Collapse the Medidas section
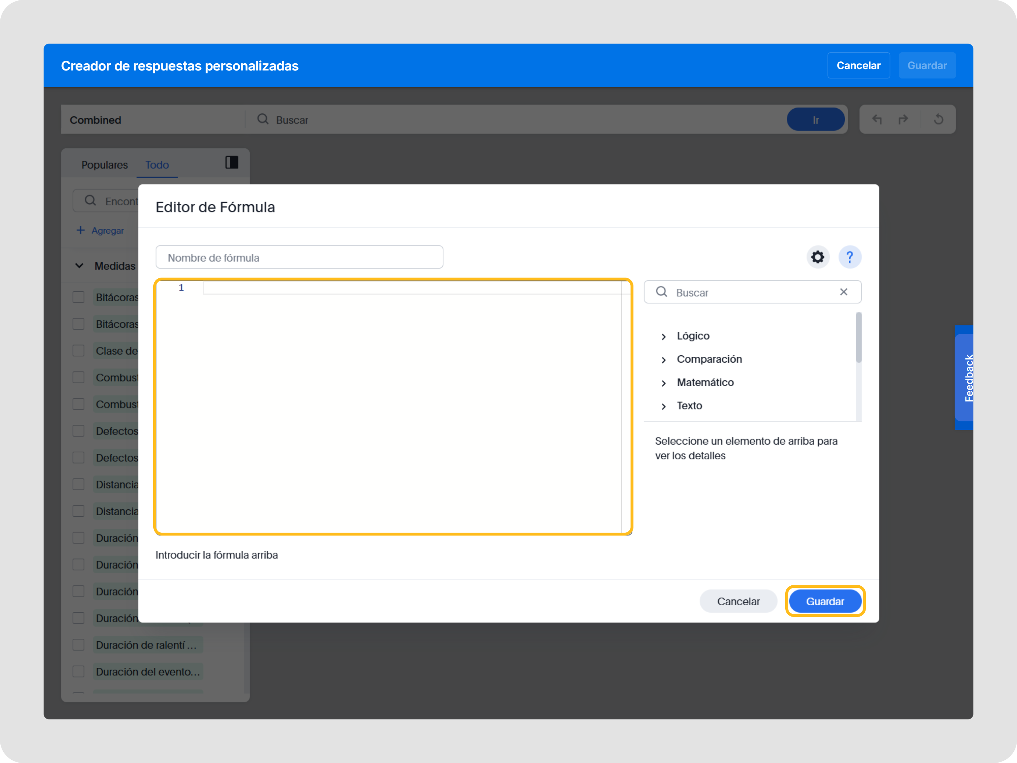This screenshot has height=763, width=1017. 79,265
